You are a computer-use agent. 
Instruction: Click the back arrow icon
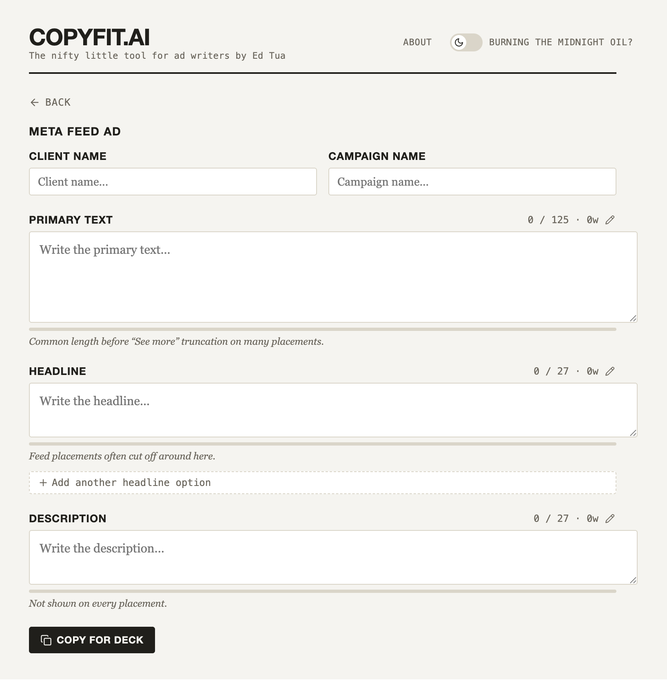tap(35, 102)
